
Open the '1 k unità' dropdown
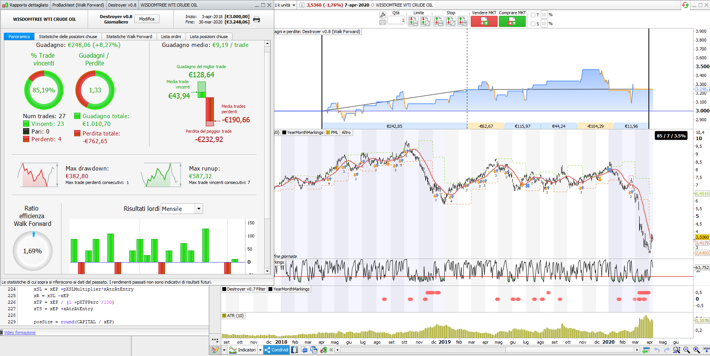pyautogui.click(x=285, y=5)
